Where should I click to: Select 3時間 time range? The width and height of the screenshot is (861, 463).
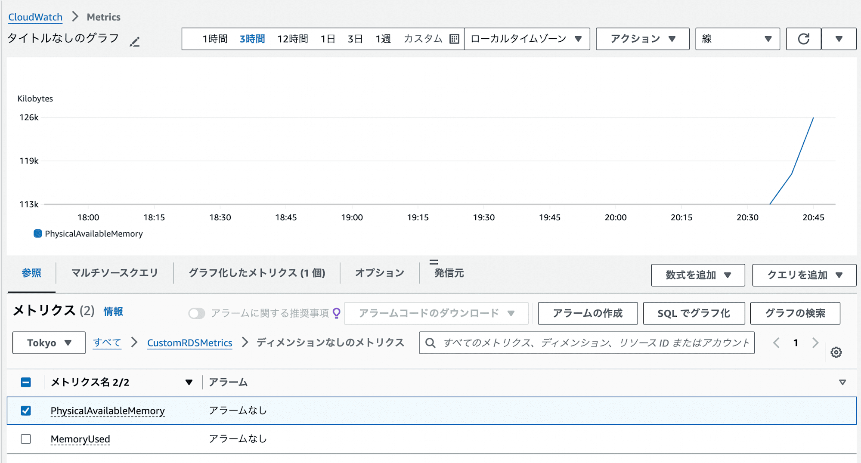pyautogui.click(x=252, y=39)
